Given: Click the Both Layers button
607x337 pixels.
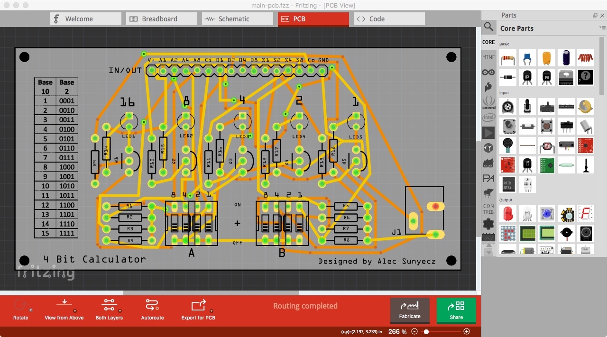Looking at the screenshot, I should tap(109, 310).
